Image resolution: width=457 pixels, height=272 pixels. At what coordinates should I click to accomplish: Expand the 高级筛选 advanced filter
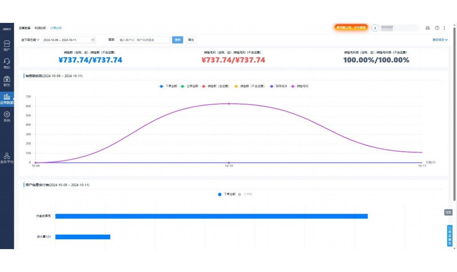pos(440,40)
